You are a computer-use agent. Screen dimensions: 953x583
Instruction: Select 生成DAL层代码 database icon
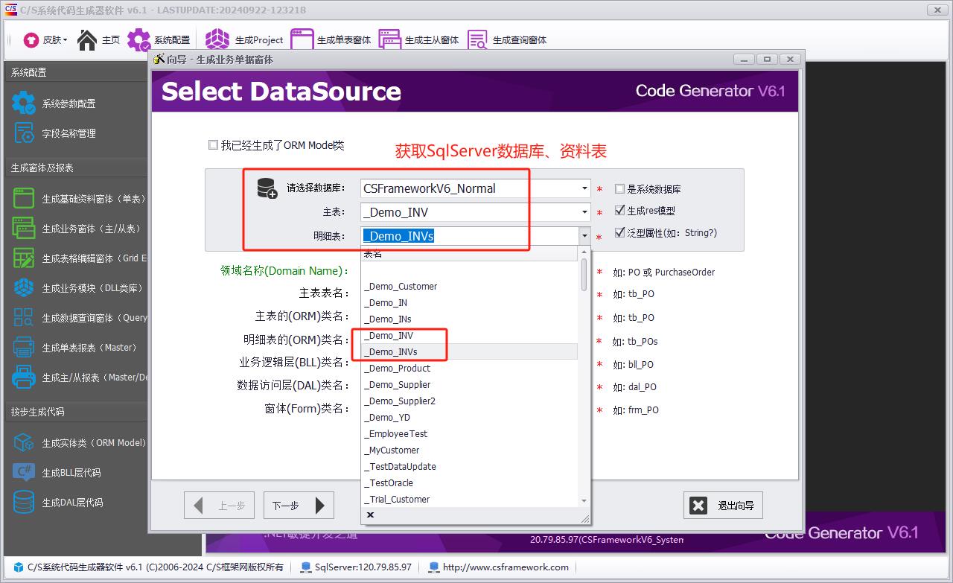tap(24, 503)
